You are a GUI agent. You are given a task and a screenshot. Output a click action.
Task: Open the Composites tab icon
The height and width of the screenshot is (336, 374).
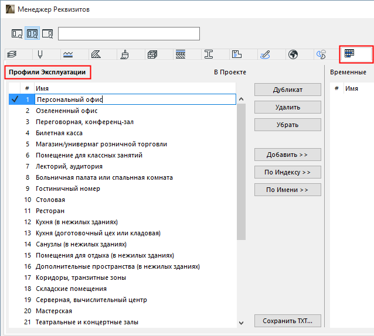pos(181,54)
